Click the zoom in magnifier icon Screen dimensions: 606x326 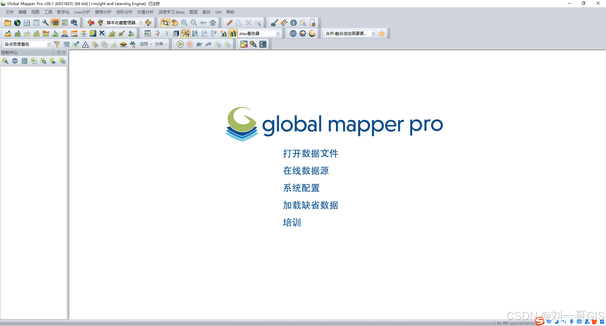tap(184, 23)
